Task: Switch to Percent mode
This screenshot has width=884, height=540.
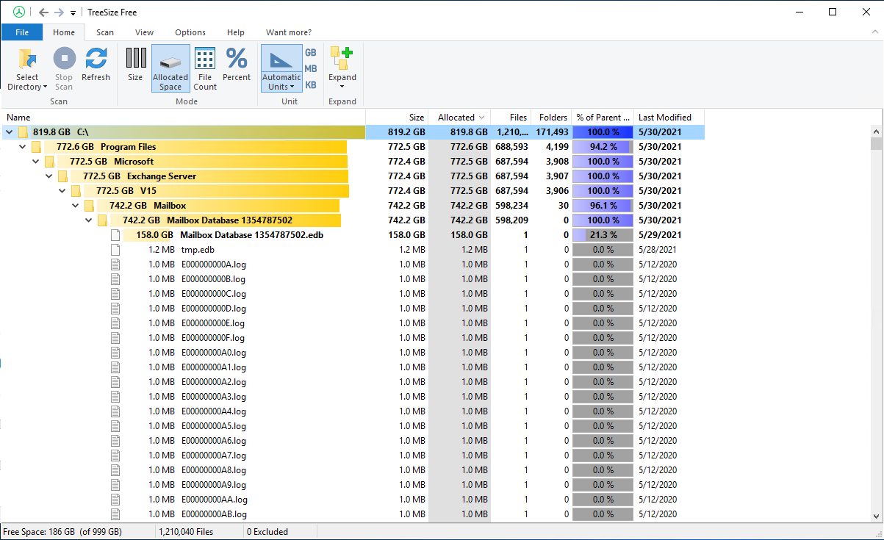Action: [x=237, y=64]
